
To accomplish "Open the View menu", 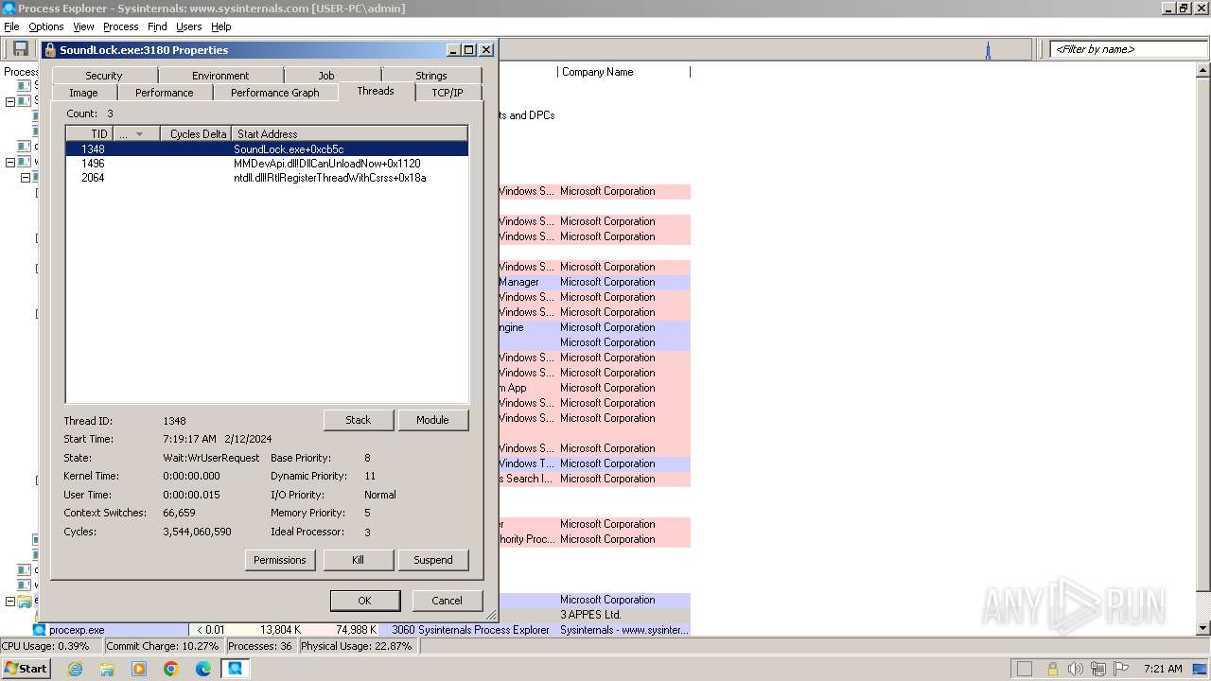I will 83,26.
